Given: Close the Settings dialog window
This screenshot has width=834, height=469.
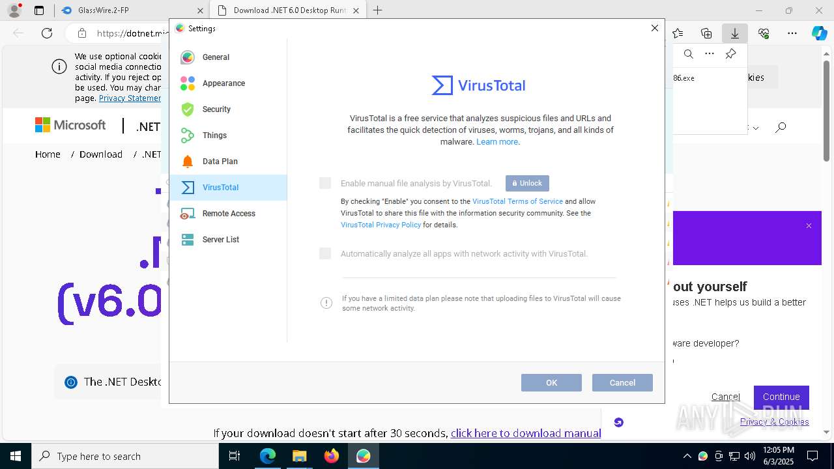Looking at the screenshot, I should click(x=655, y=28).
